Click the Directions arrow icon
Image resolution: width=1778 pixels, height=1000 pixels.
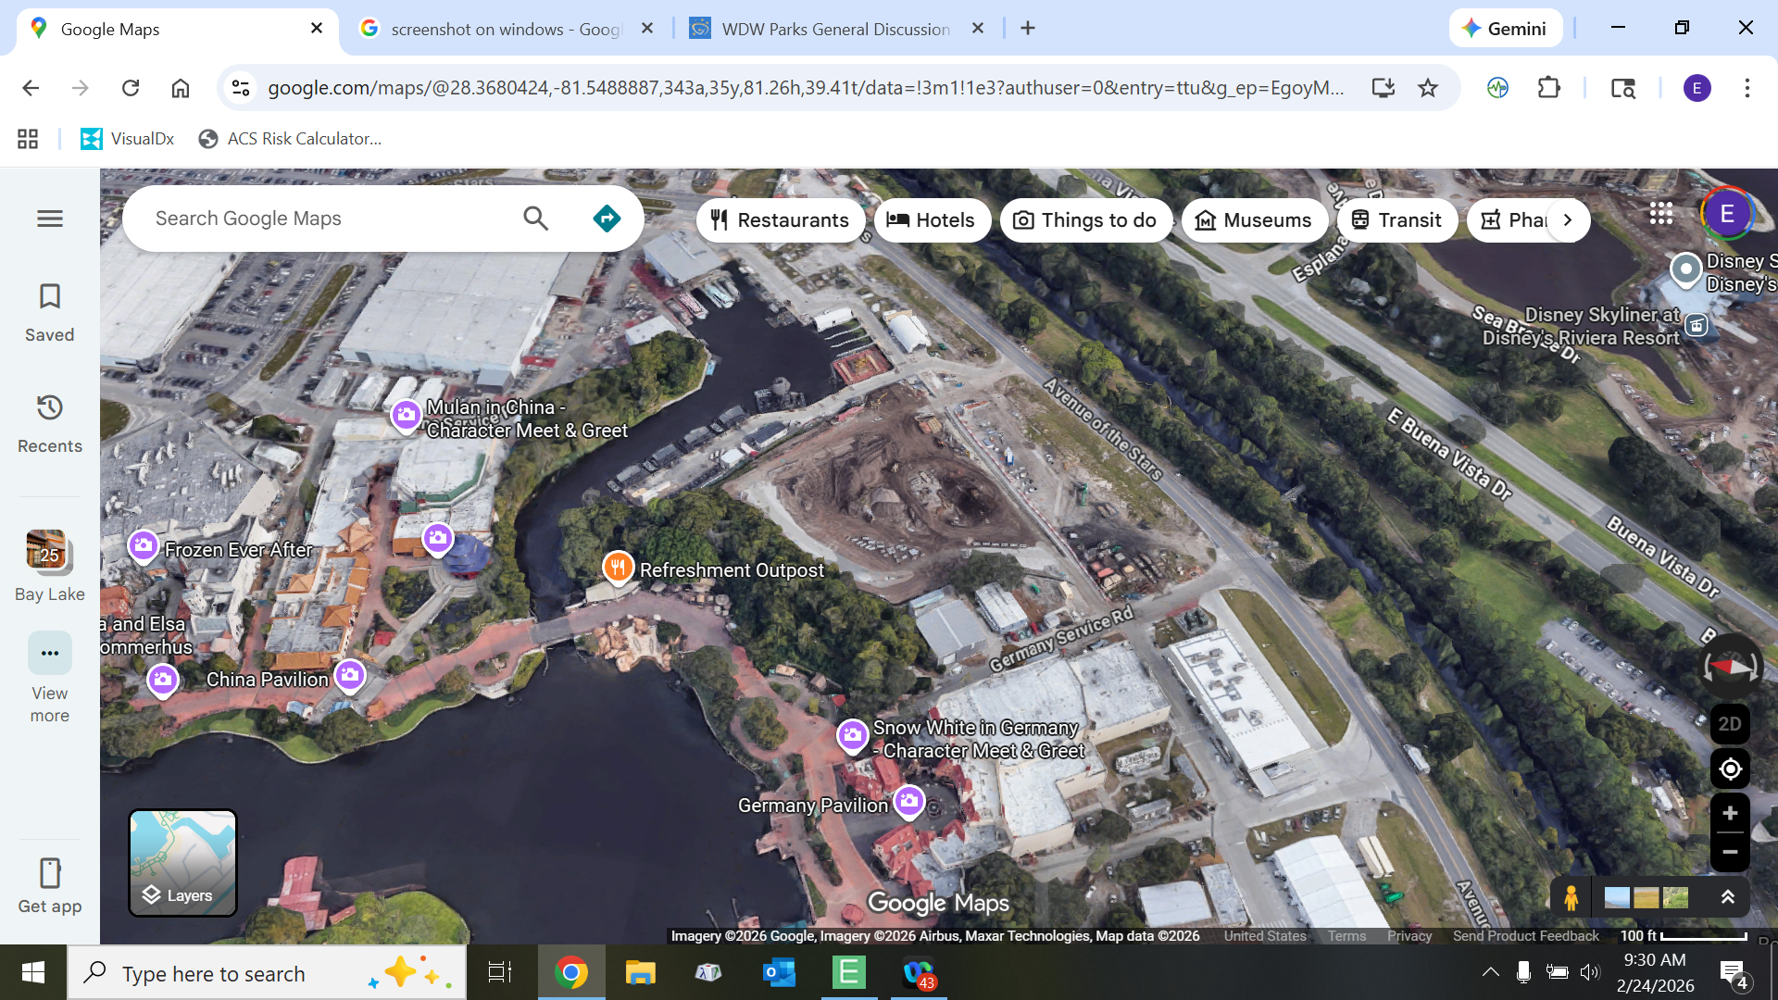[x=607, y=219]
